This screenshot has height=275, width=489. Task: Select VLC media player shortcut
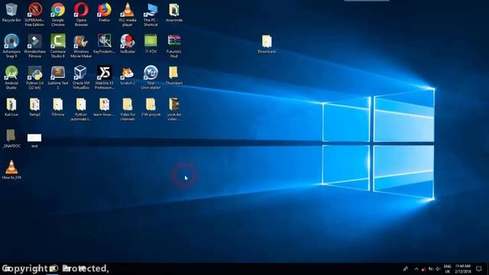(128, 15)
